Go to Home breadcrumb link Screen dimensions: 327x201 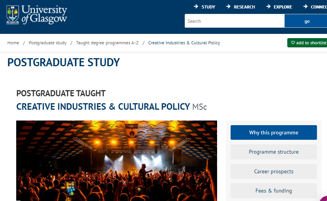click(x=13, y=43)
